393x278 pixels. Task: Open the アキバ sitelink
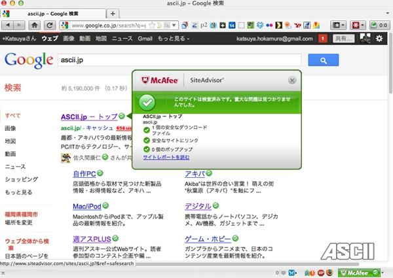point(195,173)
